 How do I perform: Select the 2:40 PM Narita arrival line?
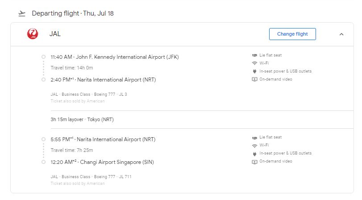point(103,80)
